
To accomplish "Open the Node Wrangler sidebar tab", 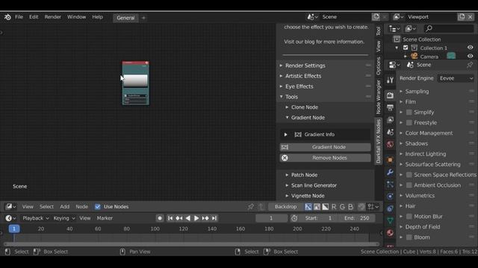I will point(379,97).
